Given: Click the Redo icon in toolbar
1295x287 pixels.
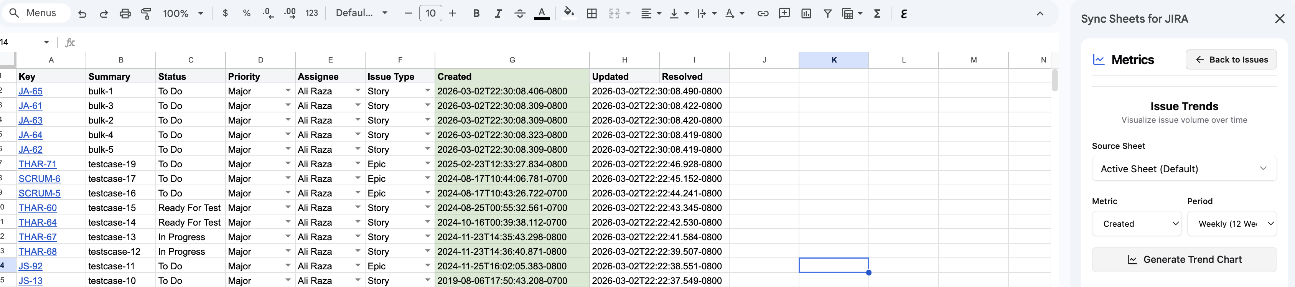Looking at the screenshot, I should (x=104, y=13).
